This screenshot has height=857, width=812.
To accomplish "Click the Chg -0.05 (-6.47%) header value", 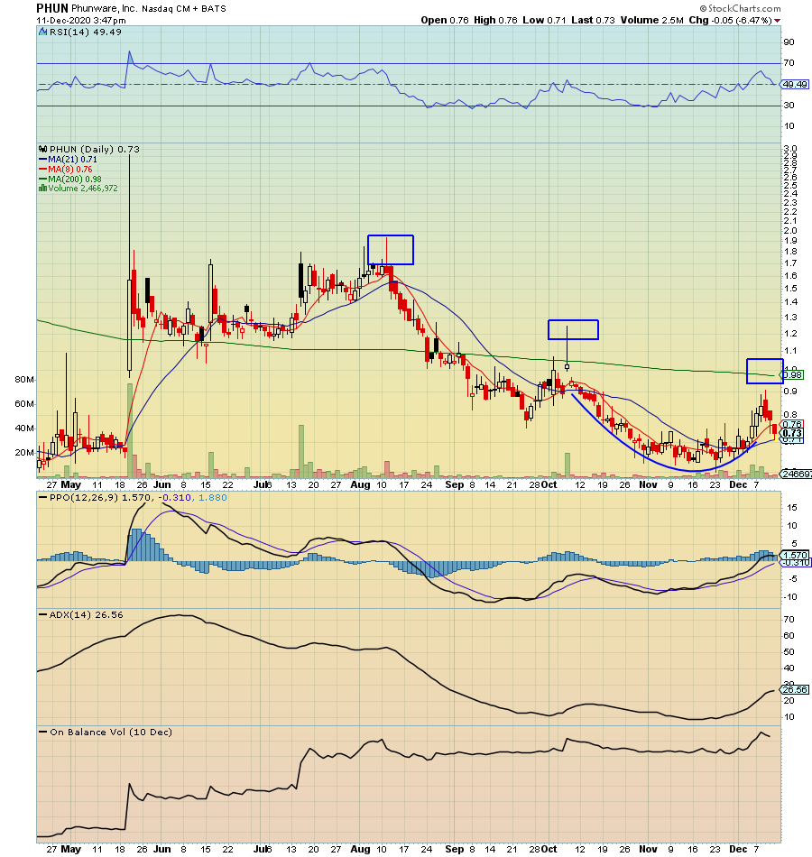I will tap(731, 20).
